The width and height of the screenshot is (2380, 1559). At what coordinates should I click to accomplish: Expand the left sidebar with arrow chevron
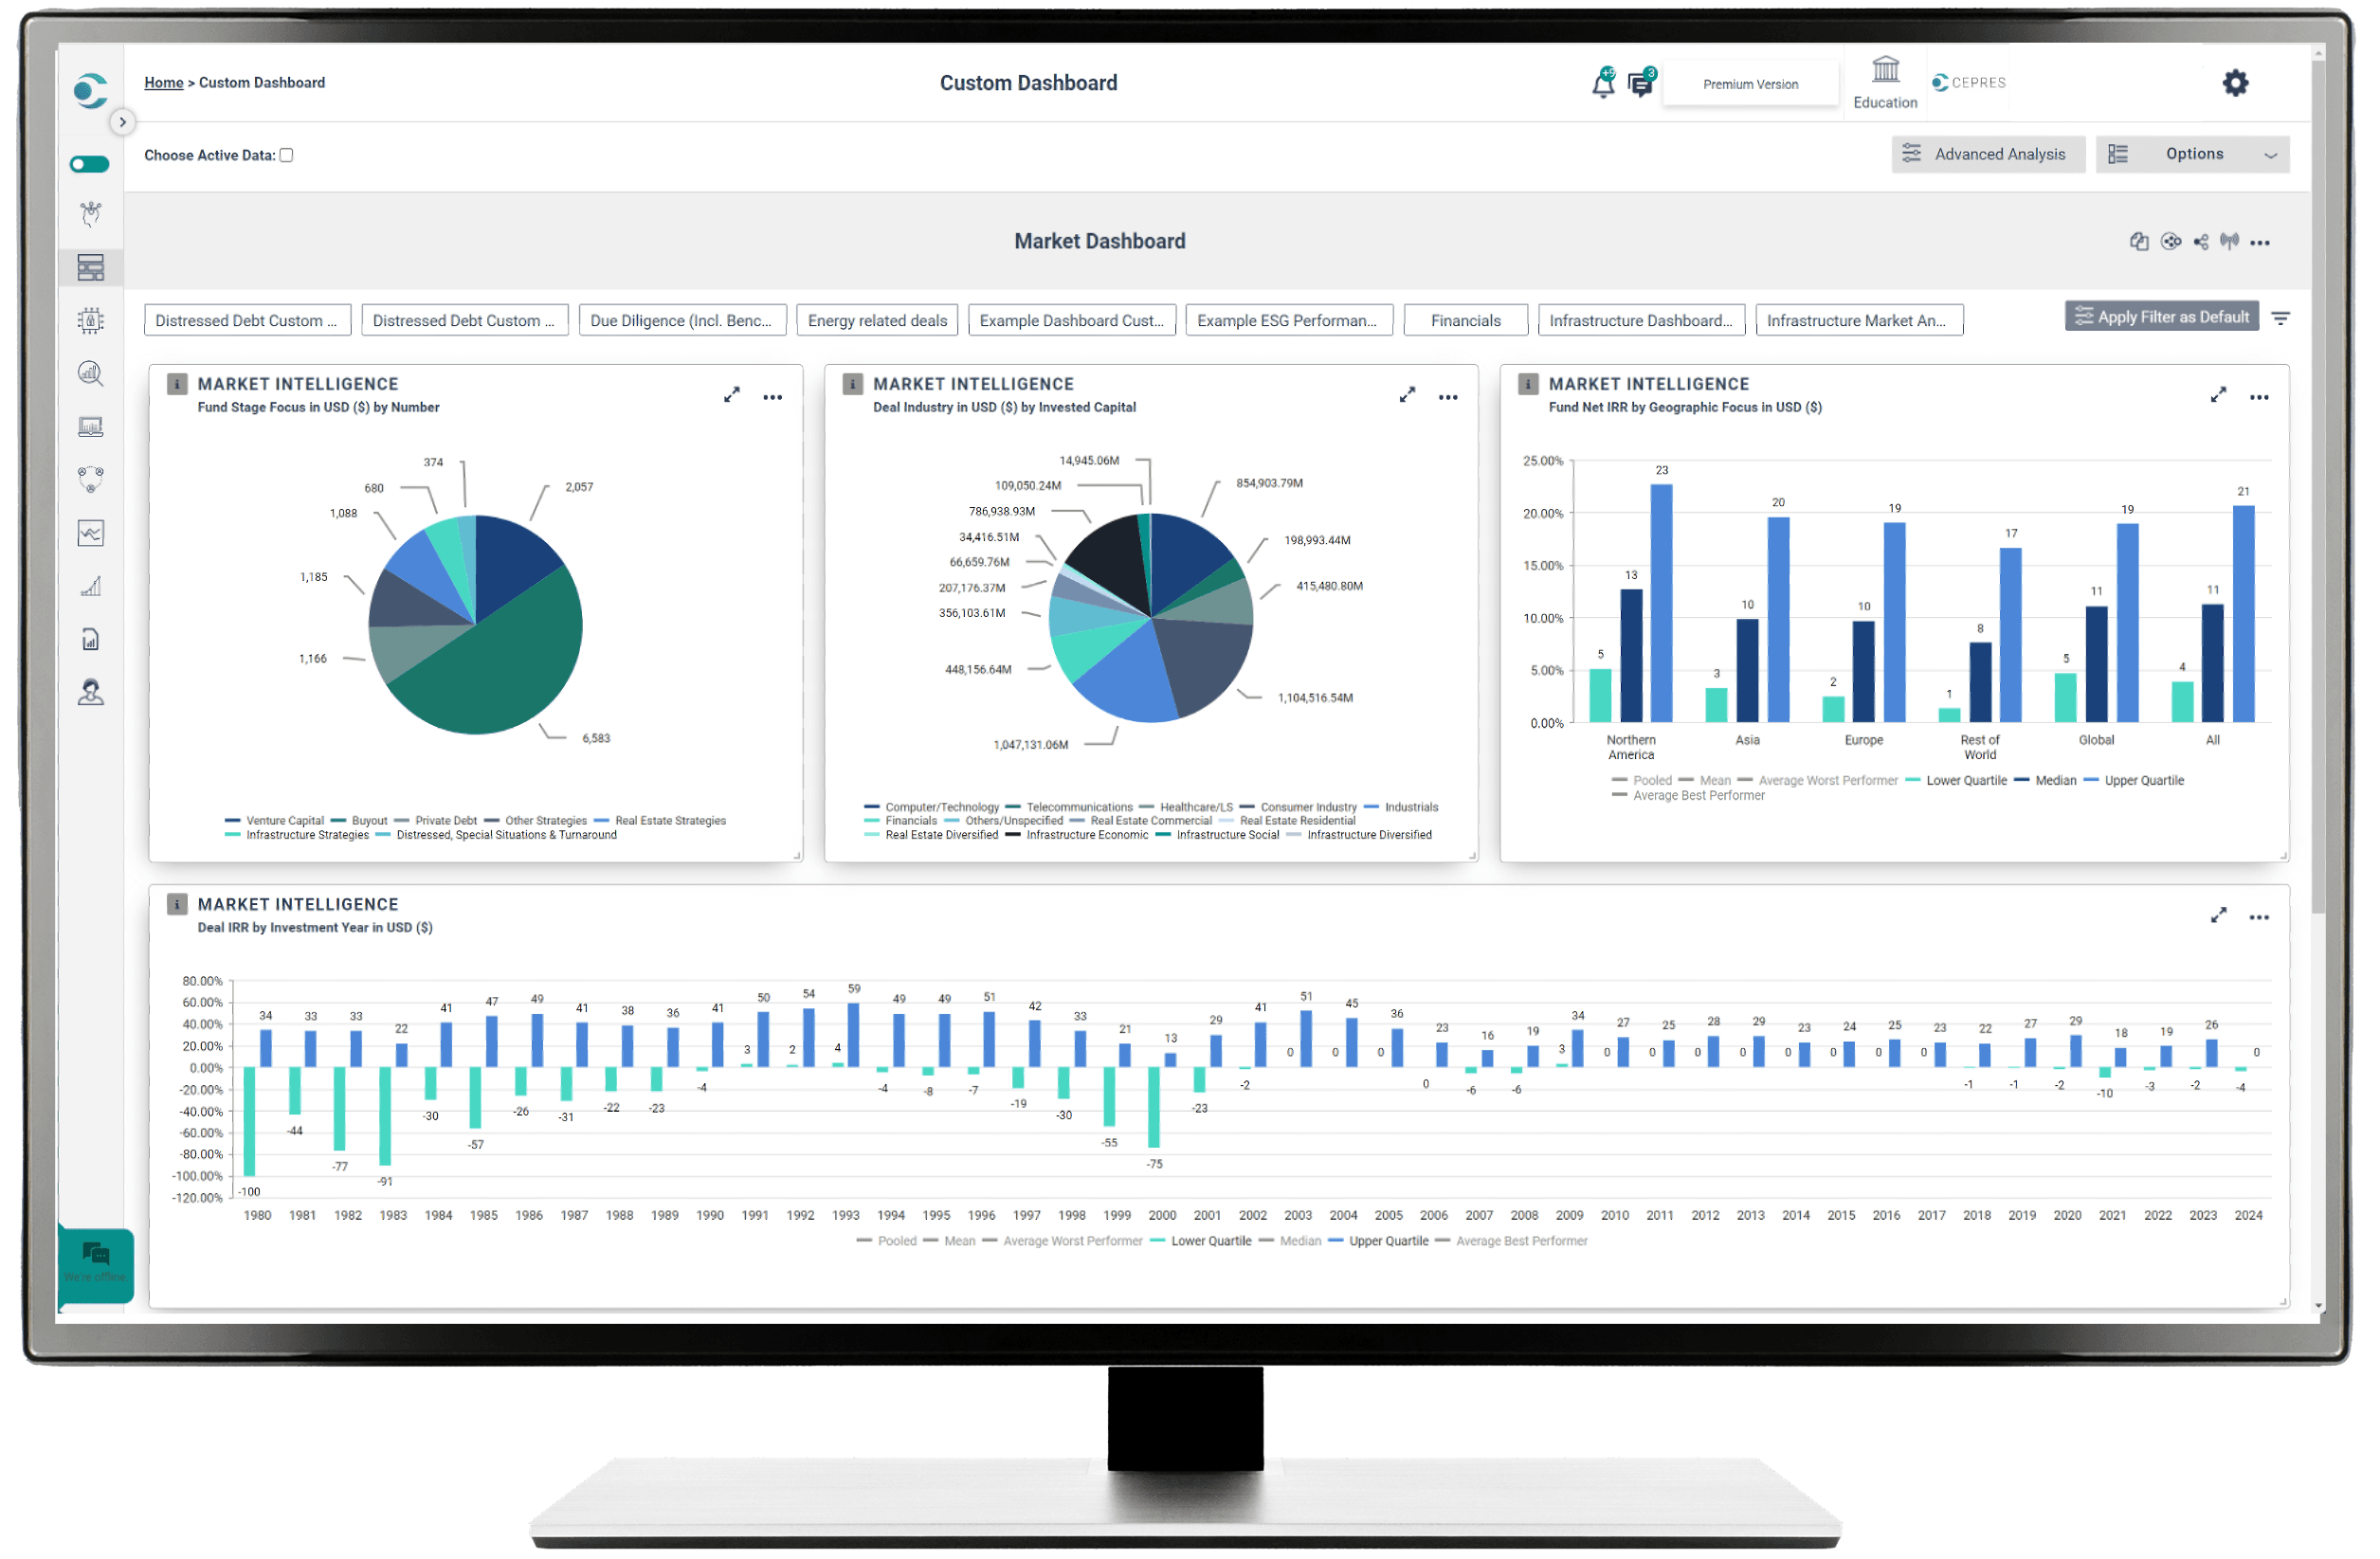click(122, 122)
